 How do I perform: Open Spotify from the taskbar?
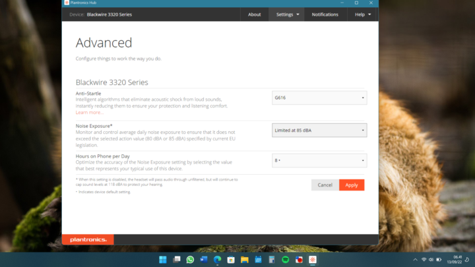click(286, 260)
